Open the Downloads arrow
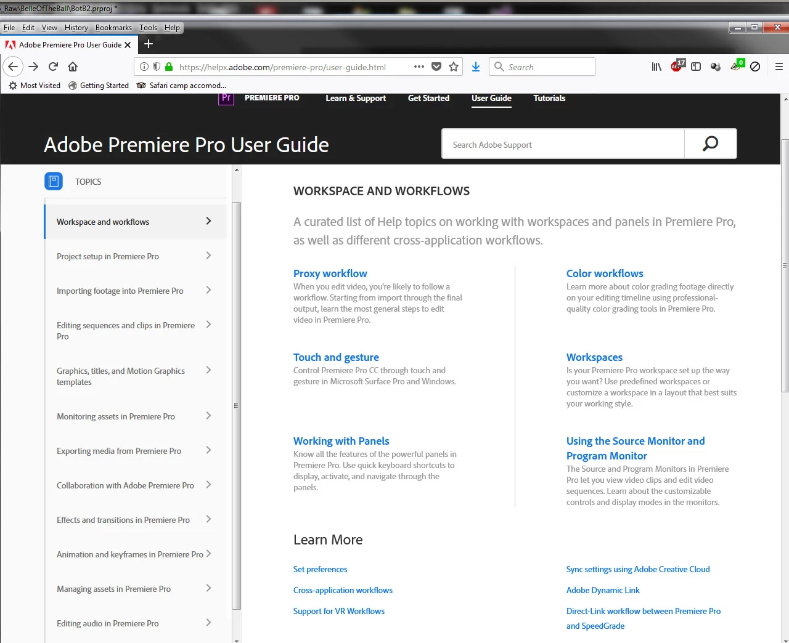This screenshot has height=643, width=789. (476, 67)
